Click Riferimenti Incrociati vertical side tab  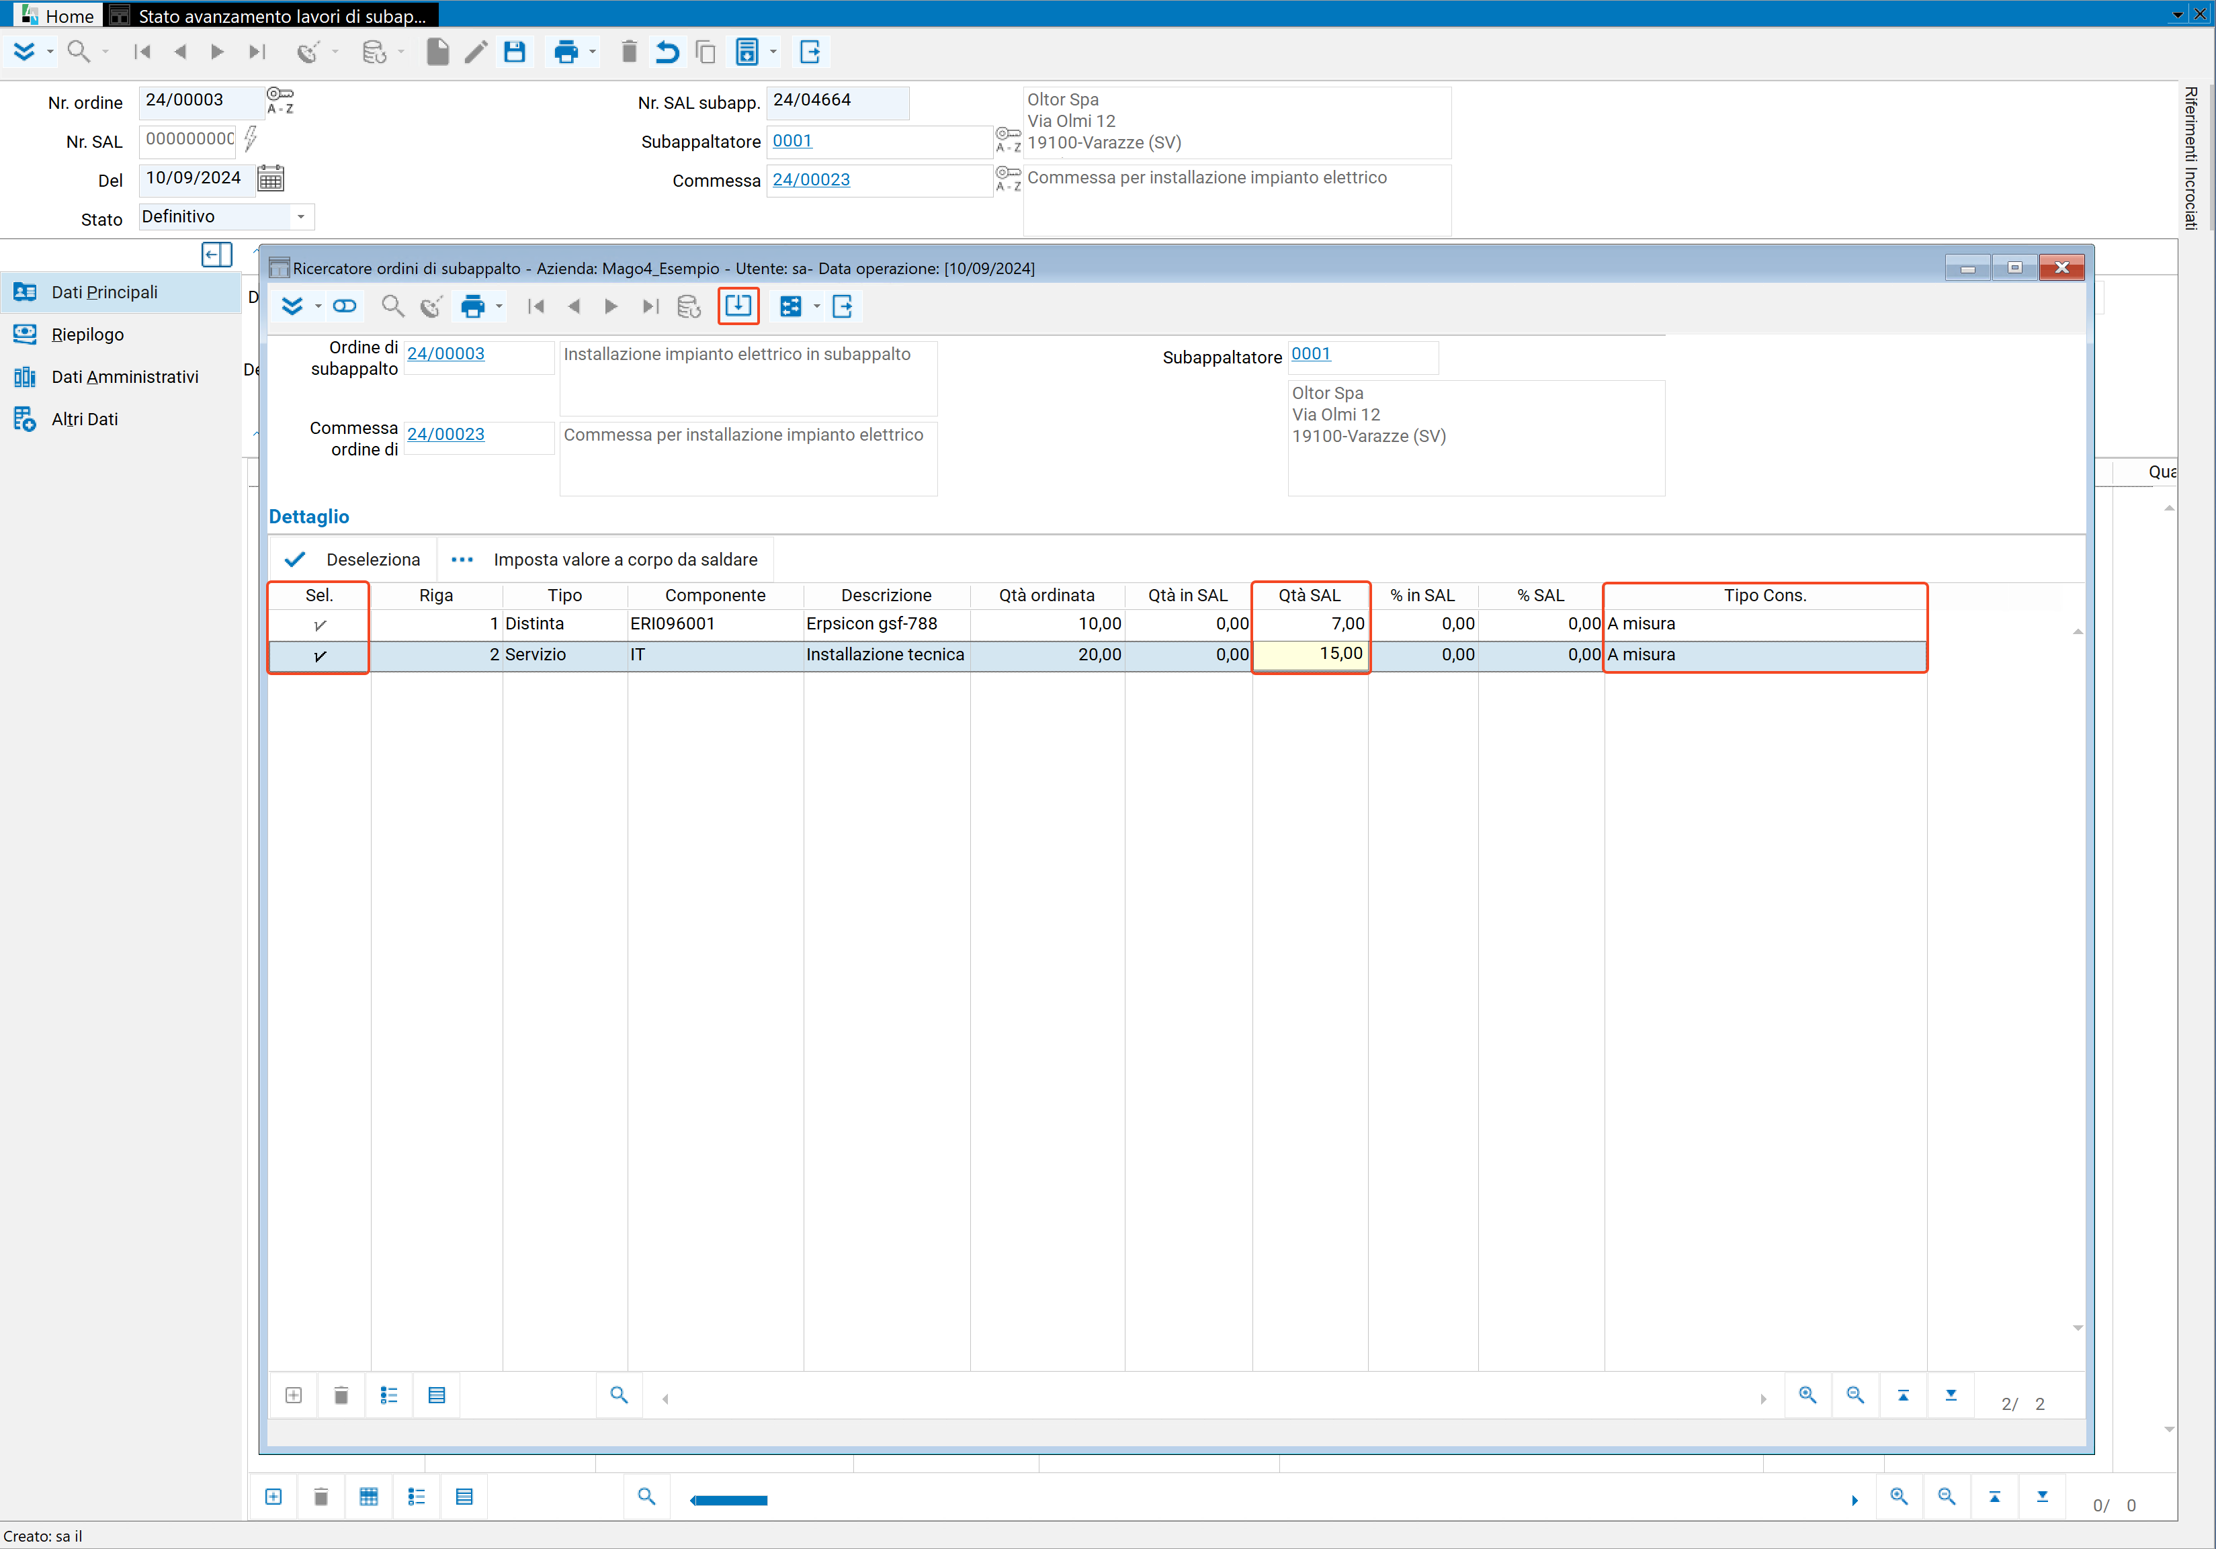[2191, 157]
